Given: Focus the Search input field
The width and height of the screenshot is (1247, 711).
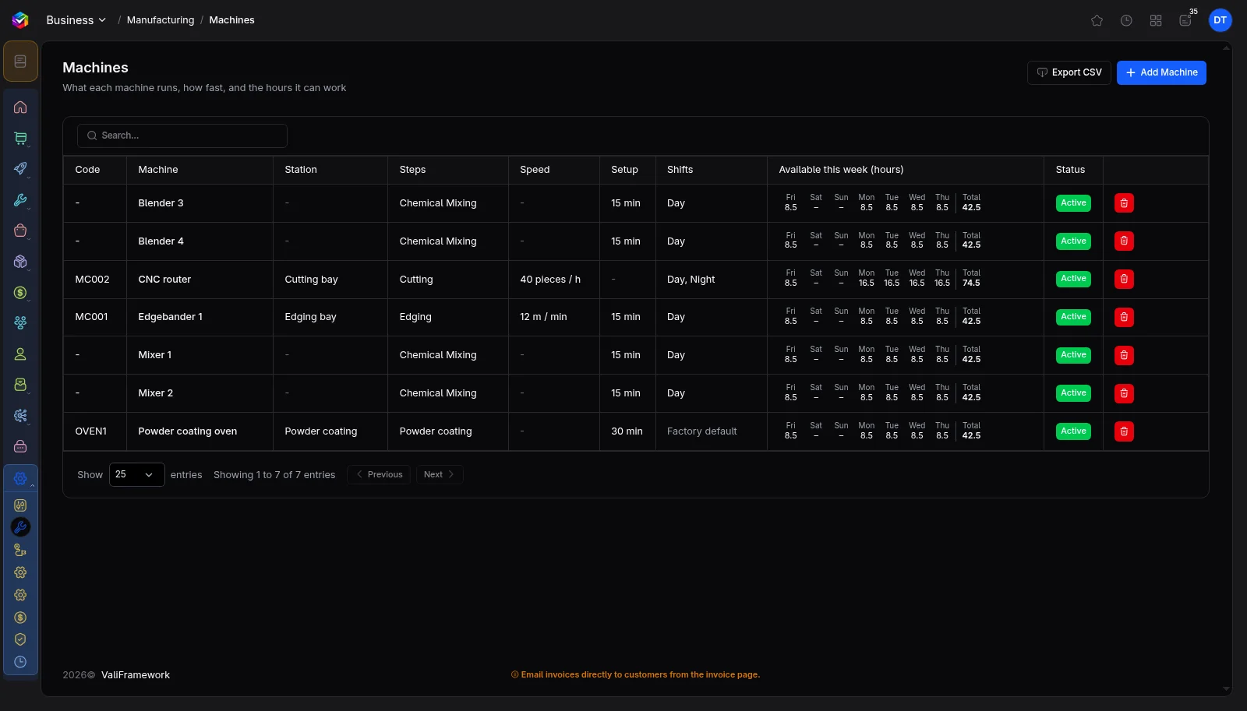Looking at the screenshot, I should (x=182, y=136).
